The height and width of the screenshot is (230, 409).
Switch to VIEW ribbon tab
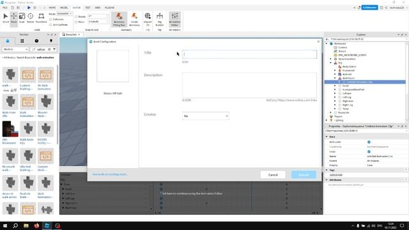(x=98, y=8)
